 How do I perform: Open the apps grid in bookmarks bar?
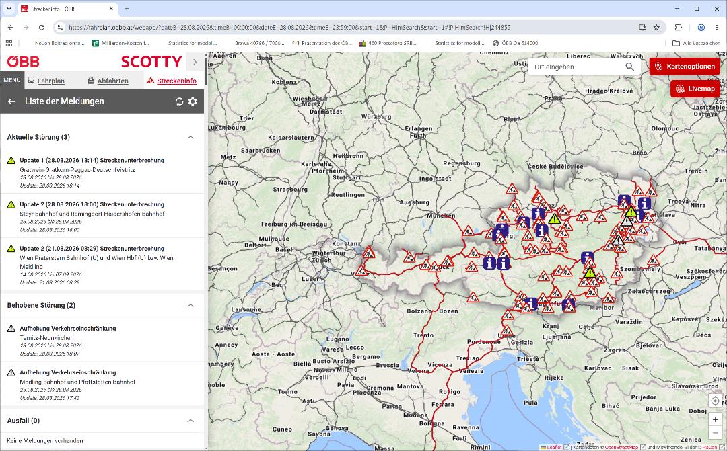(9, 43)
